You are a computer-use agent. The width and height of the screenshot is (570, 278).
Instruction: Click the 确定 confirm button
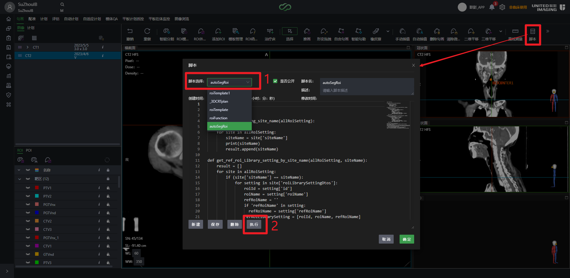407,239
